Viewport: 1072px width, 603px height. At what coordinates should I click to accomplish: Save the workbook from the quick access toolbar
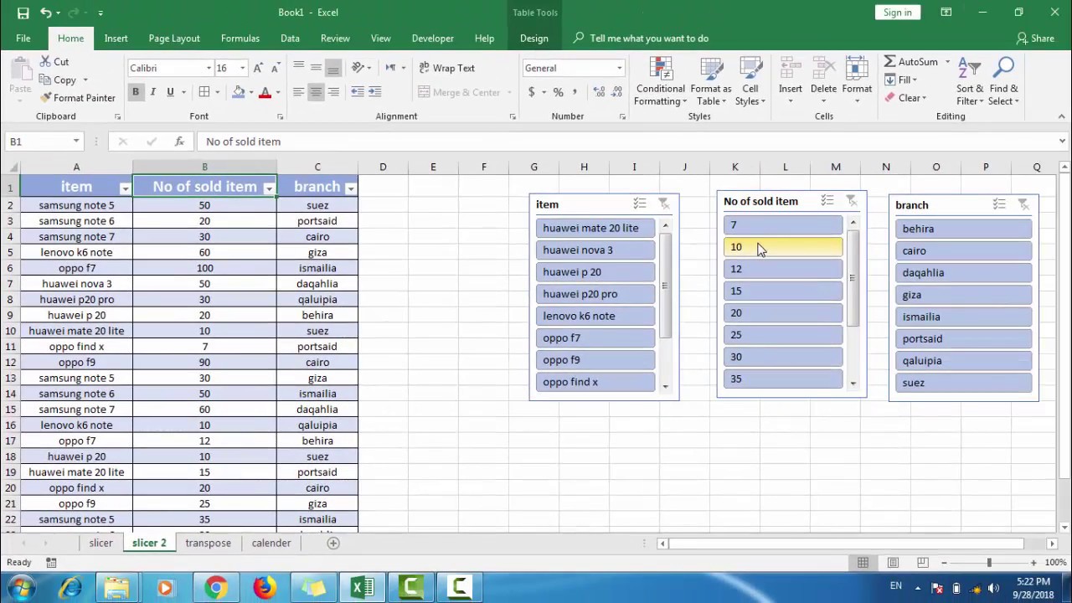tap(23, 13)
